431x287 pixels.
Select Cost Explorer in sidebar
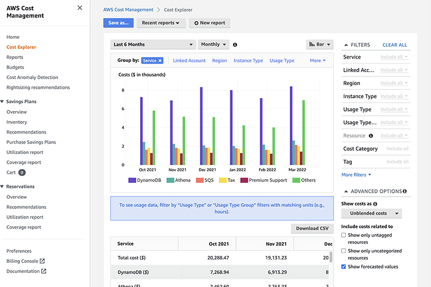(21, 47)
